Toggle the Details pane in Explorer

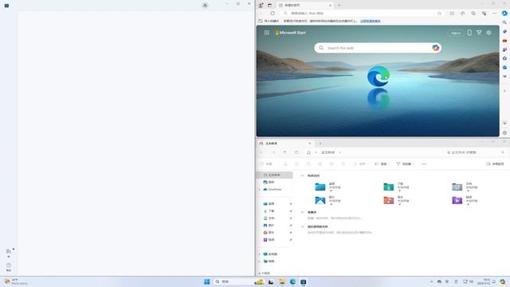pyautogui.click(x=495, y=164)
